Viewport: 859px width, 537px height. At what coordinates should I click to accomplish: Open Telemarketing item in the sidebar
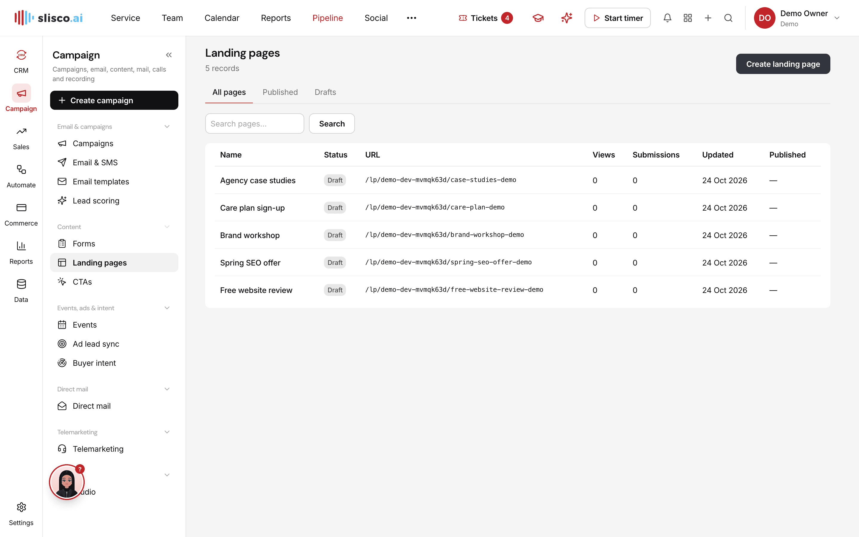(x=114, y=449)
